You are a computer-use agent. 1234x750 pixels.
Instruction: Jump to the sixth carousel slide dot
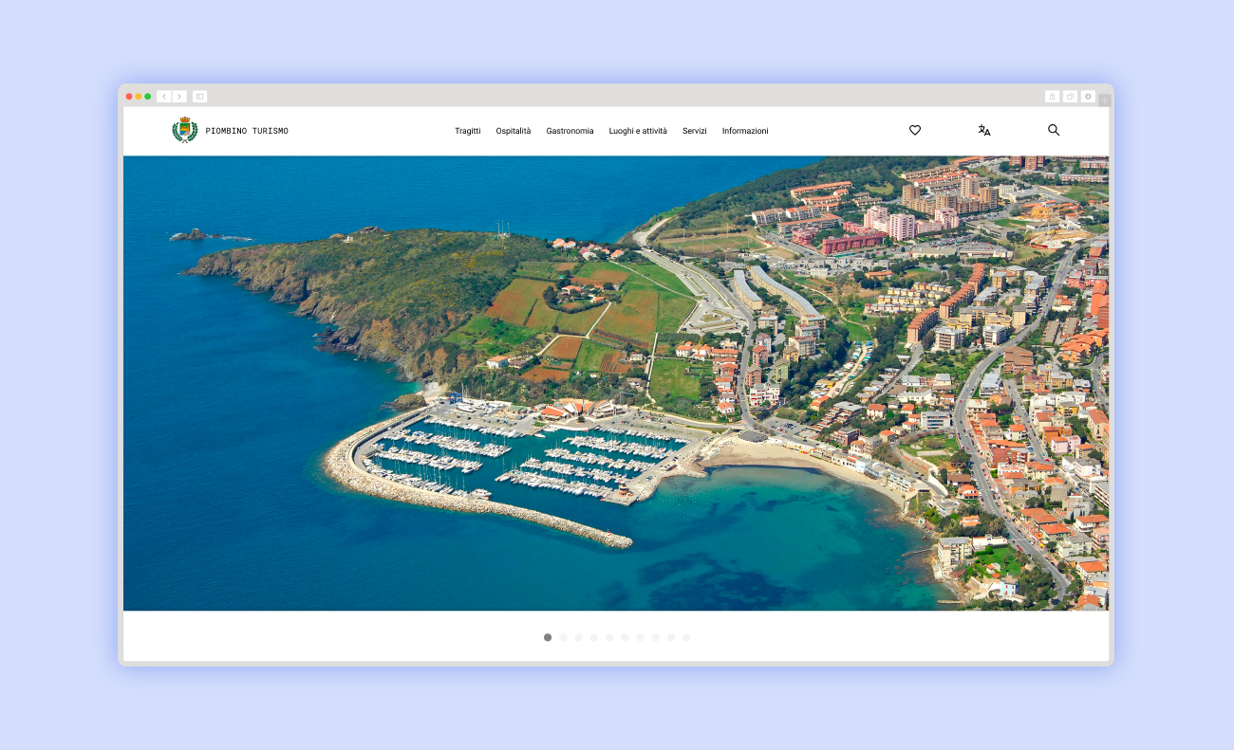coord(625,637)
